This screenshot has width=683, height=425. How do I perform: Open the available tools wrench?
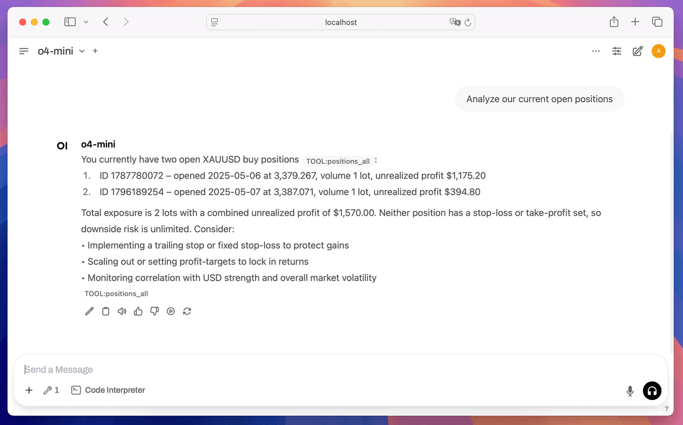coord(51,390)
